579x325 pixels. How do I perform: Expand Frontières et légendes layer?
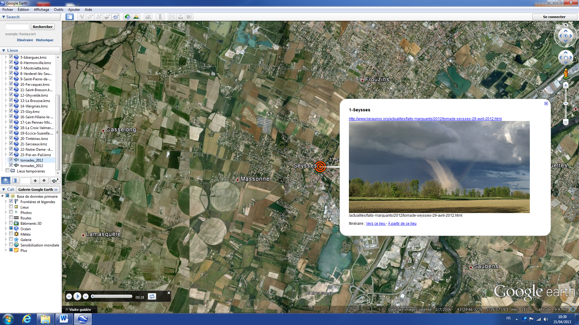point(6,202)
